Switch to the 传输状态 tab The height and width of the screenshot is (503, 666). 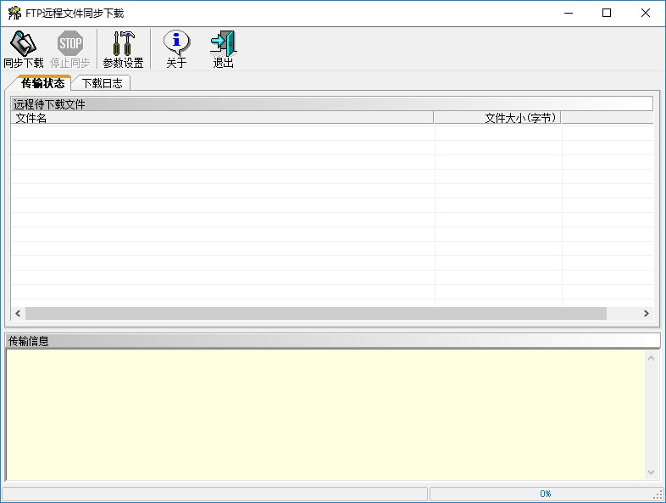(42, 83)
